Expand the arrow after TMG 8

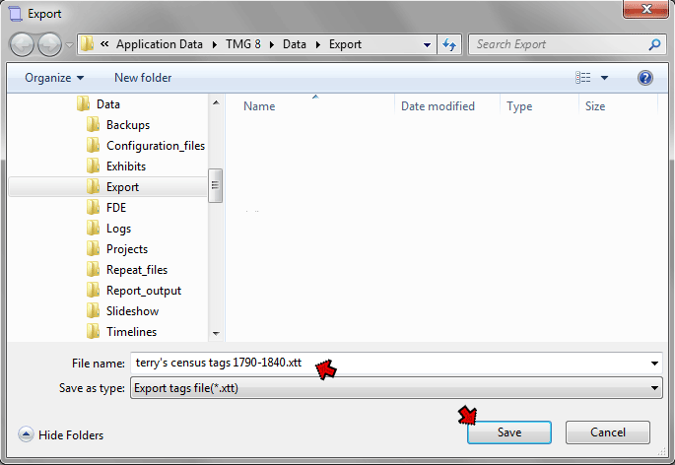(x=272, y=44)
